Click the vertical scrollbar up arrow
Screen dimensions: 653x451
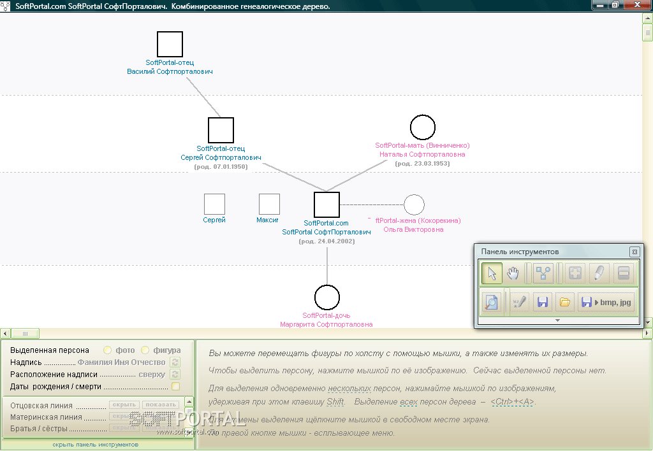(x=648, y=17)
